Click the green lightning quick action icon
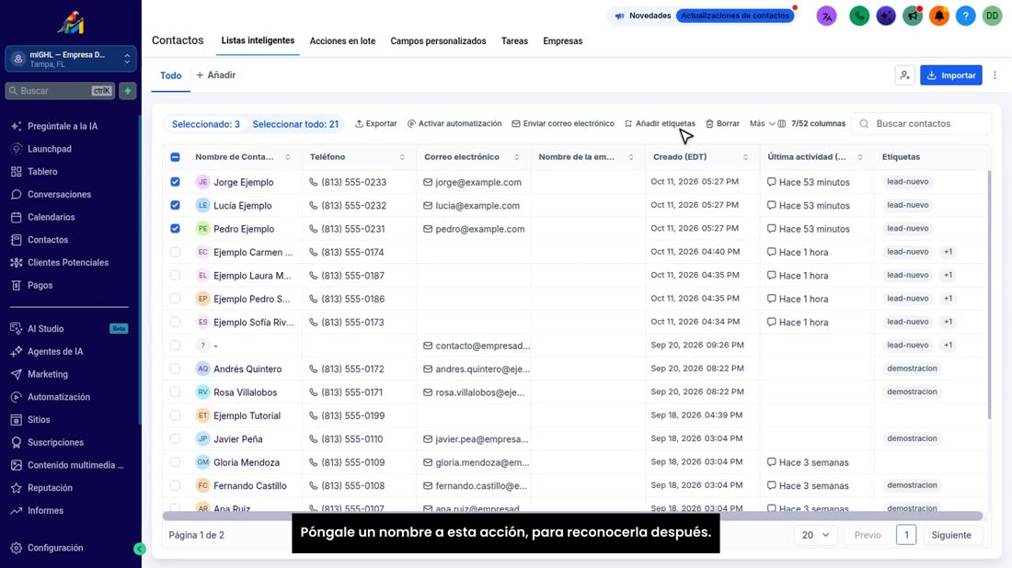Image resolution: width=1012 pixels, height=568 pixels. [x=128, y=91]
